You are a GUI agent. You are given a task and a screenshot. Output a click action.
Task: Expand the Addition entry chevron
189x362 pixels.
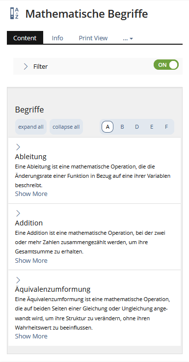pos(18,213)
